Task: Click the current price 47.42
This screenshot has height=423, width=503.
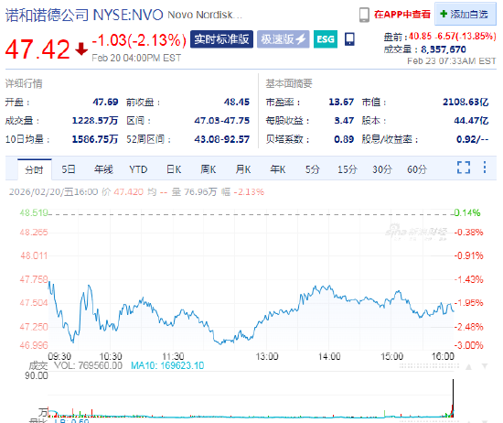Action: point(37,49)
